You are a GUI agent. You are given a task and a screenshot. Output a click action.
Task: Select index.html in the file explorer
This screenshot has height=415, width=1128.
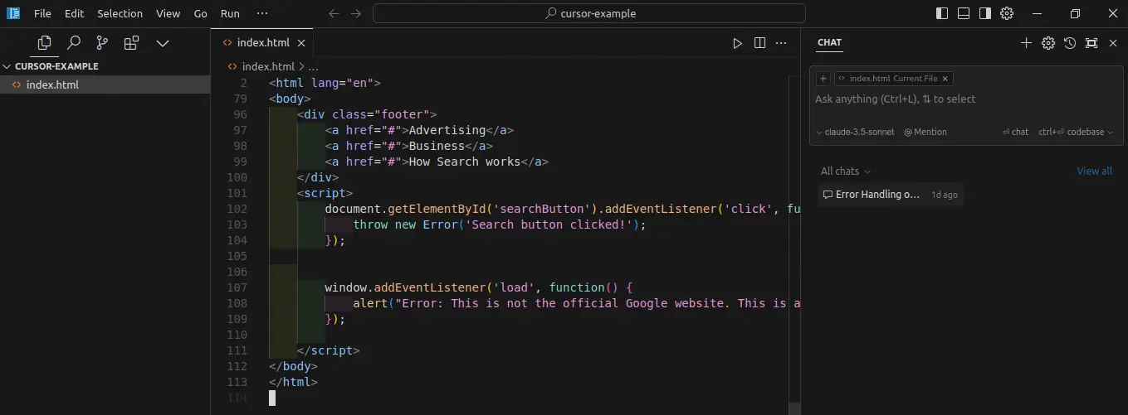105,84
